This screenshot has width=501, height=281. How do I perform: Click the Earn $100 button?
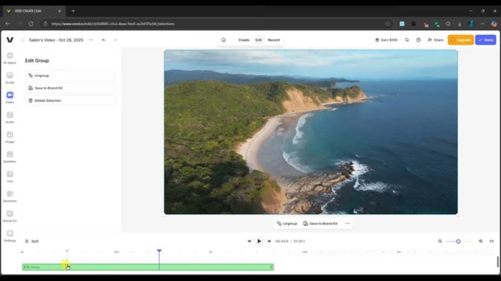[386, 40]
